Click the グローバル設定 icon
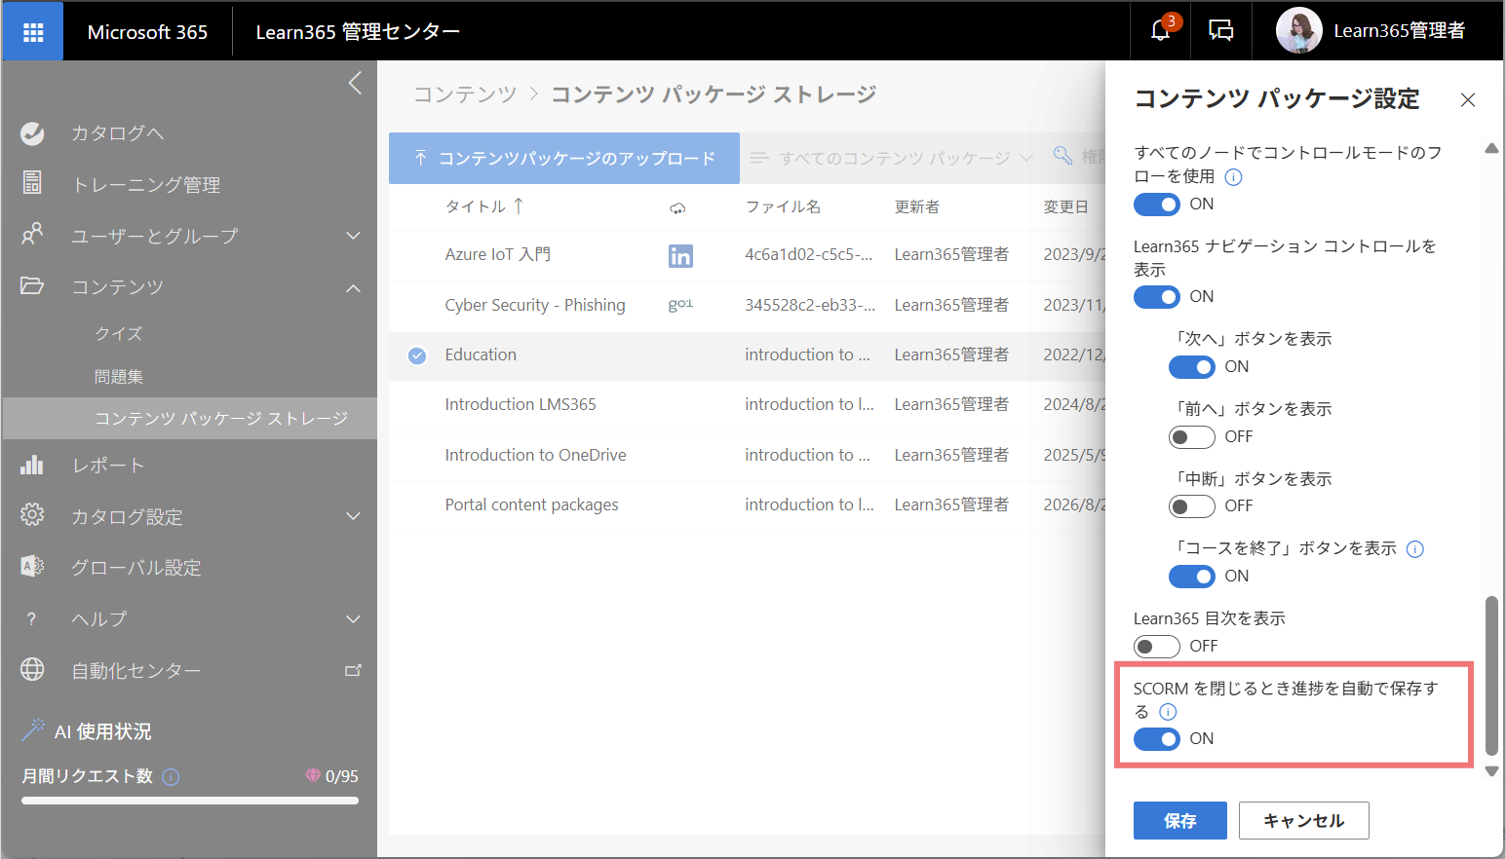This screenshot has height=859, width=1506. [x=32, y=566]
